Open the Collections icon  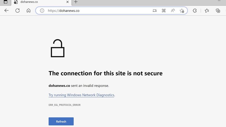[x=218, y=11]
